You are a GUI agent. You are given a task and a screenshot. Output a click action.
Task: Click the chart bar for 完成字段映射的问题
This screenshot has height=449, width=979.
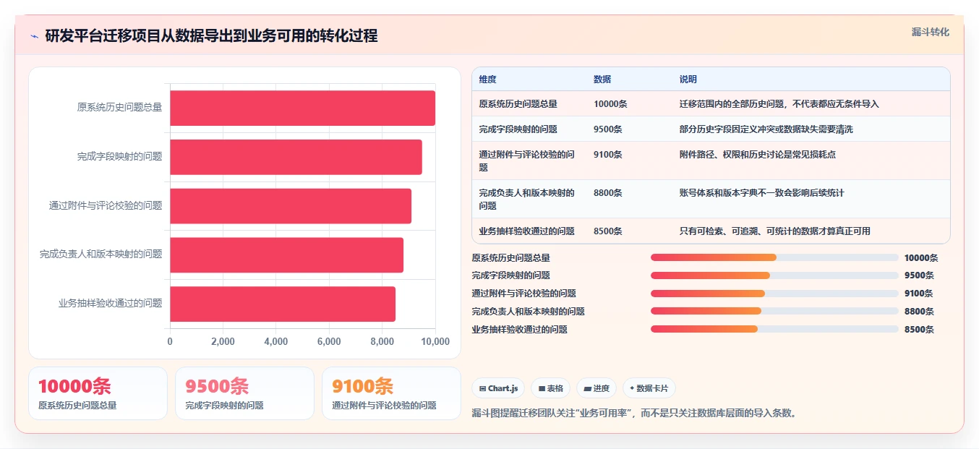pos(296,157)
